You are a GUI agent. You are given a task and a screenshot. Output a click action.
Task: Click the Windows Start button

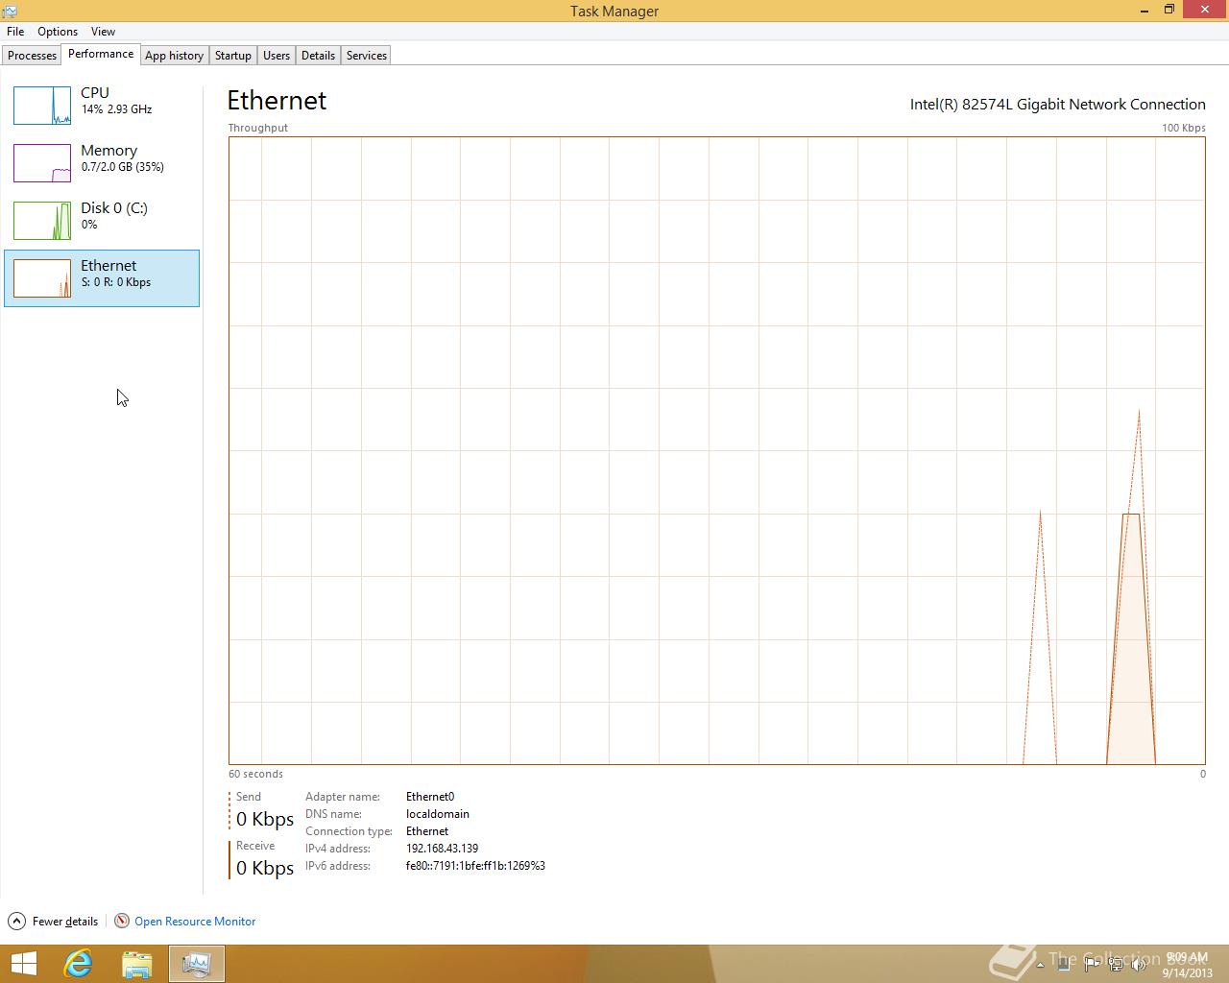[x=23, y=964]
